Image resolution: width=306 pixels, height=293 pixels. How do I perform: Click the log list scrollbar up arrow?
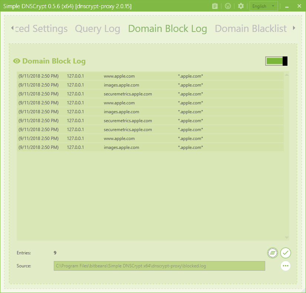click(286, 75)
